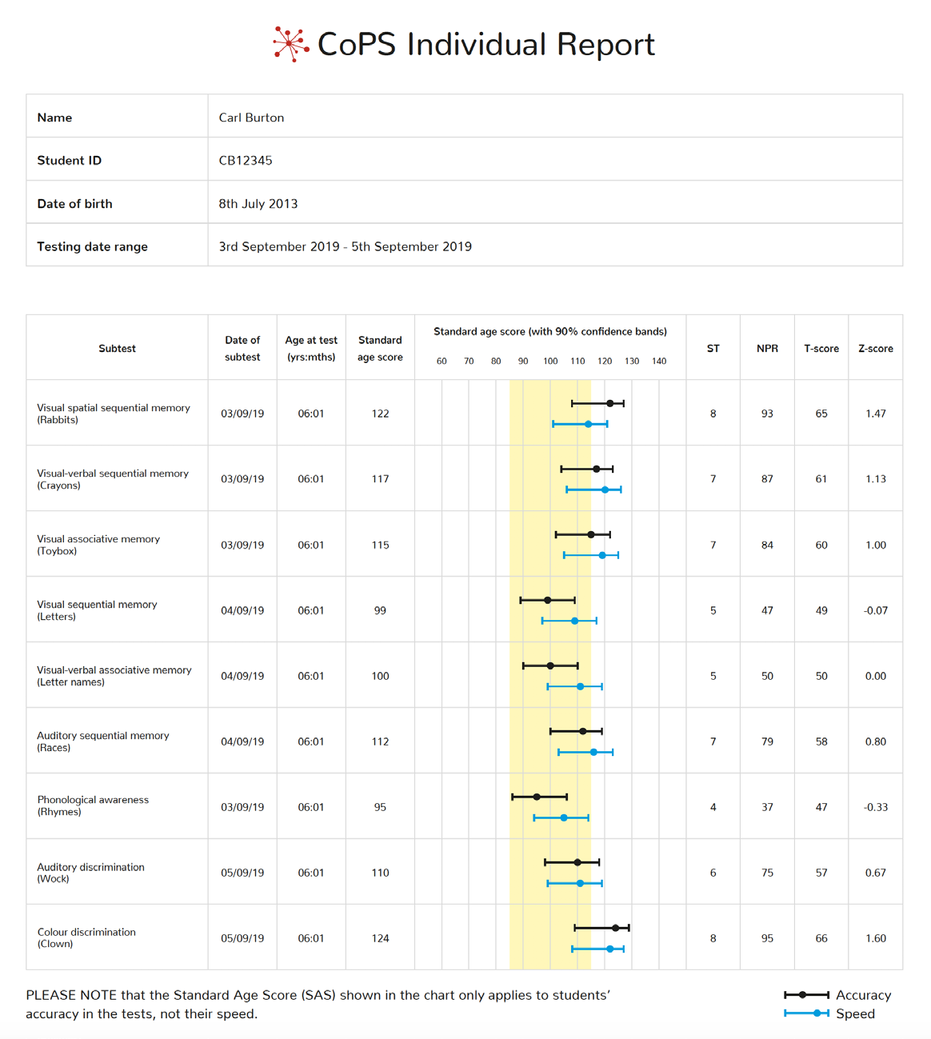Select the Student ID value CB12345
Screen dimensions: 931x1039
[246, 161]
